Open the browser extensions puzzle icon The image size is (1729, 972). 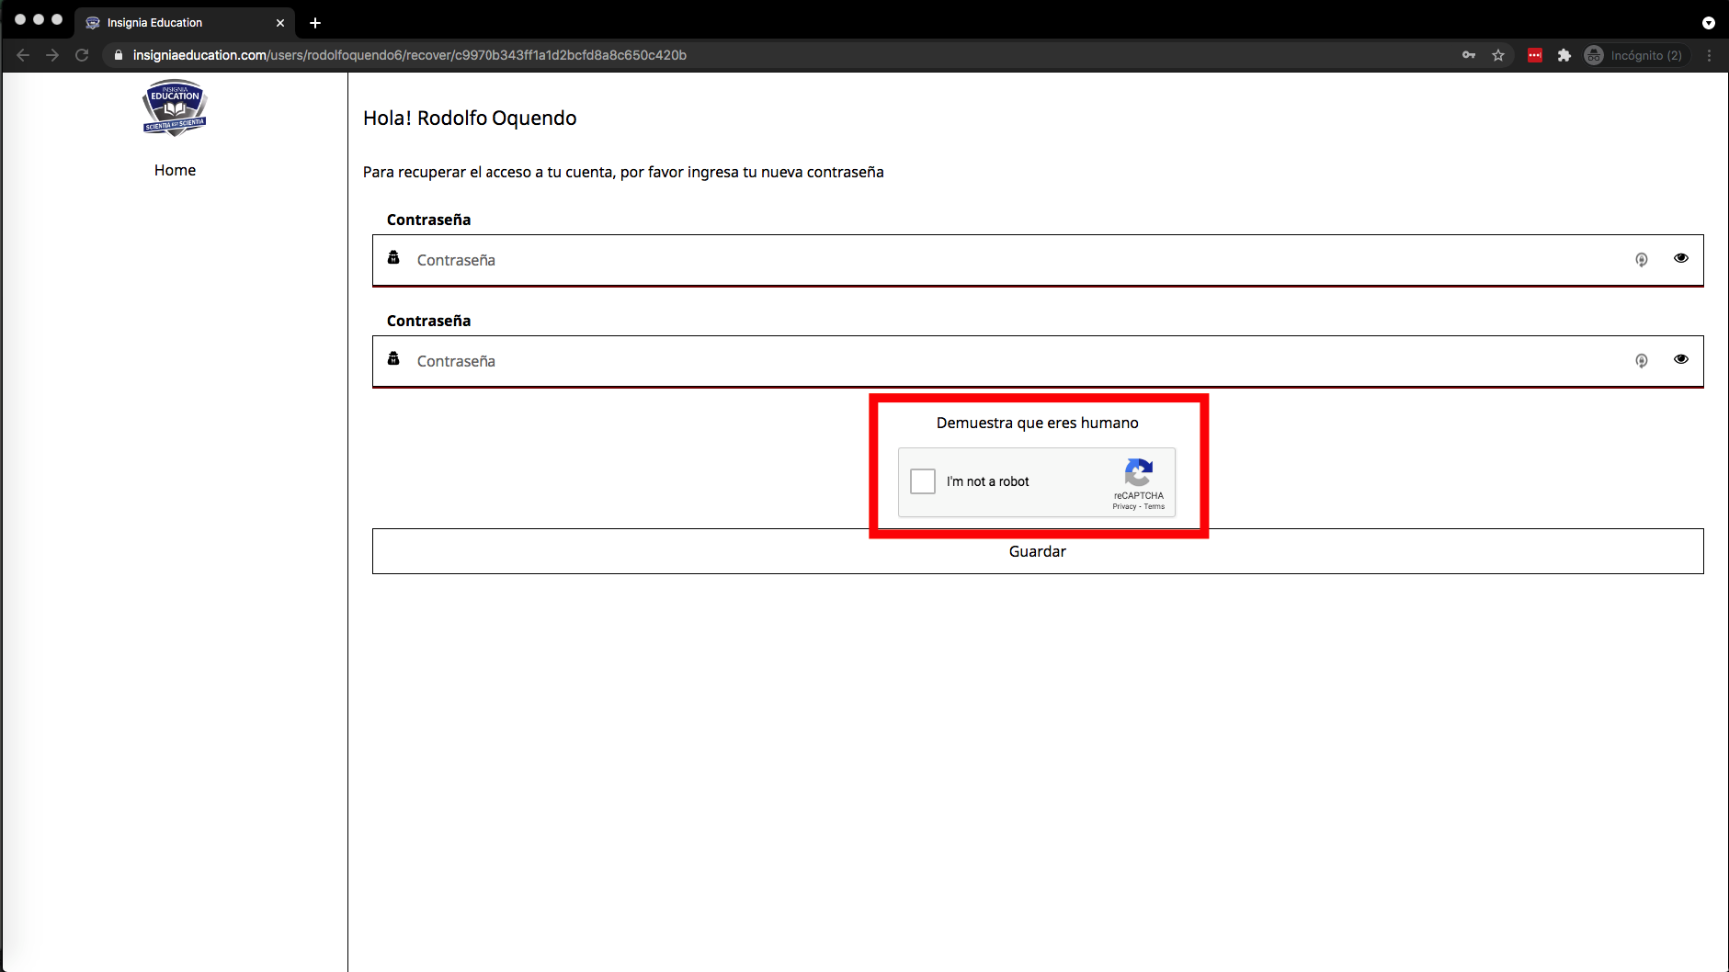1564,55
